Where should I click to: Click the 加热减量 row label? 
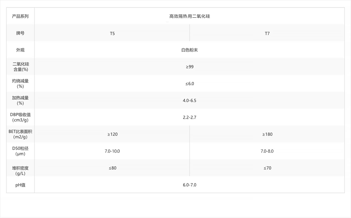[20, 100]
